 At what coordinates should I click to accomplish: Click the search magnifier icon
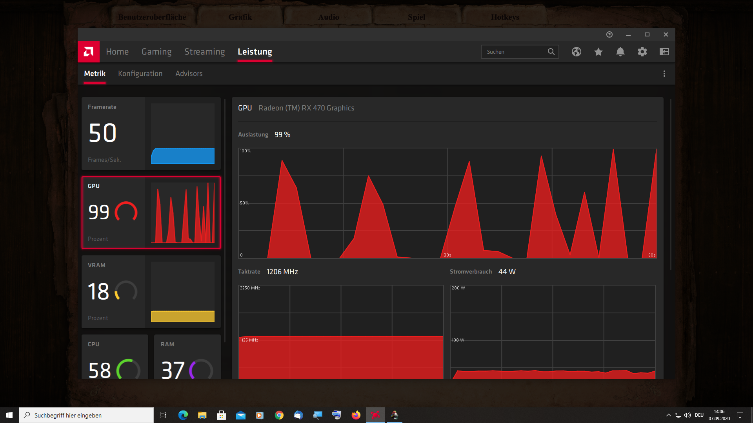551,52
